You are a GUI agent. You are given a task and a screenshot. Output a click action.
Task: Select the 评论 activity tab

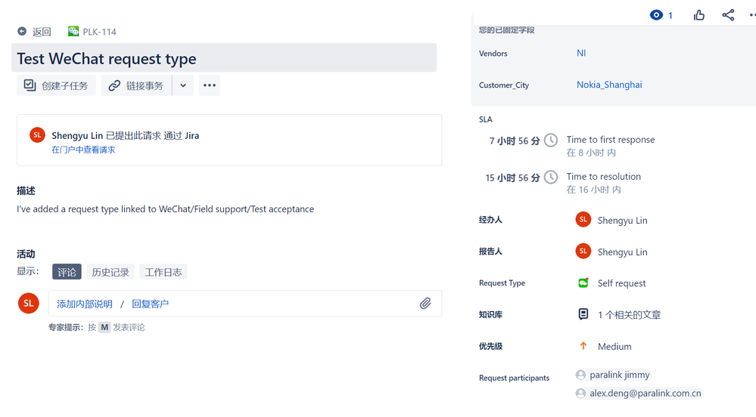(67, 272)
